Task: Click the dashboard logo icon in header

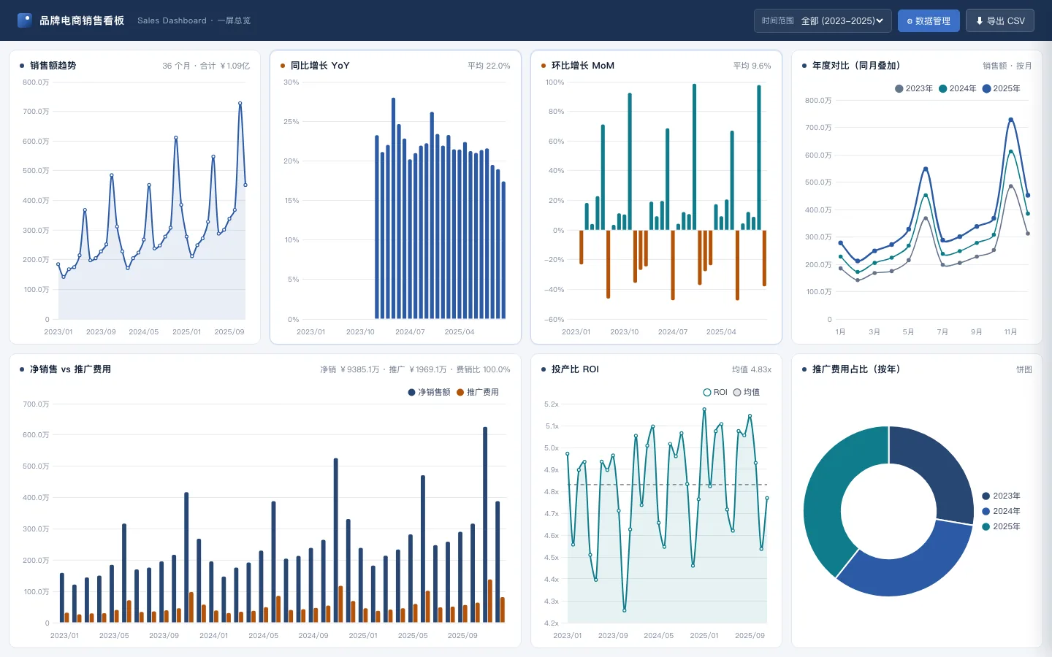Action: (25, 20)
